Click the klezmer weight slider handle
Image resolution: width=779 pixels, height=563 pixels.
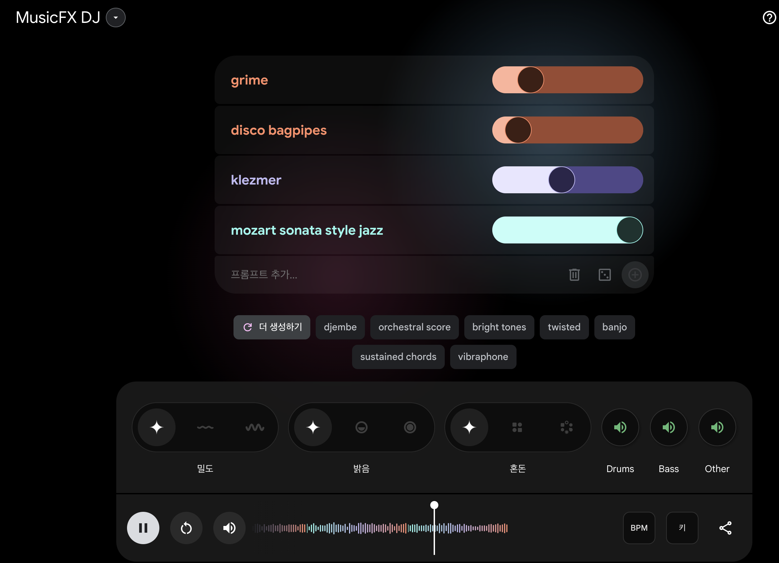pos(562,180)
